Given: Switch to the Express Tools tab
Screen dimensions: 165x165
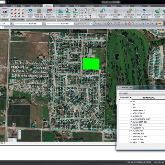Looking at the screenshot, I should (x=35, y=6).
